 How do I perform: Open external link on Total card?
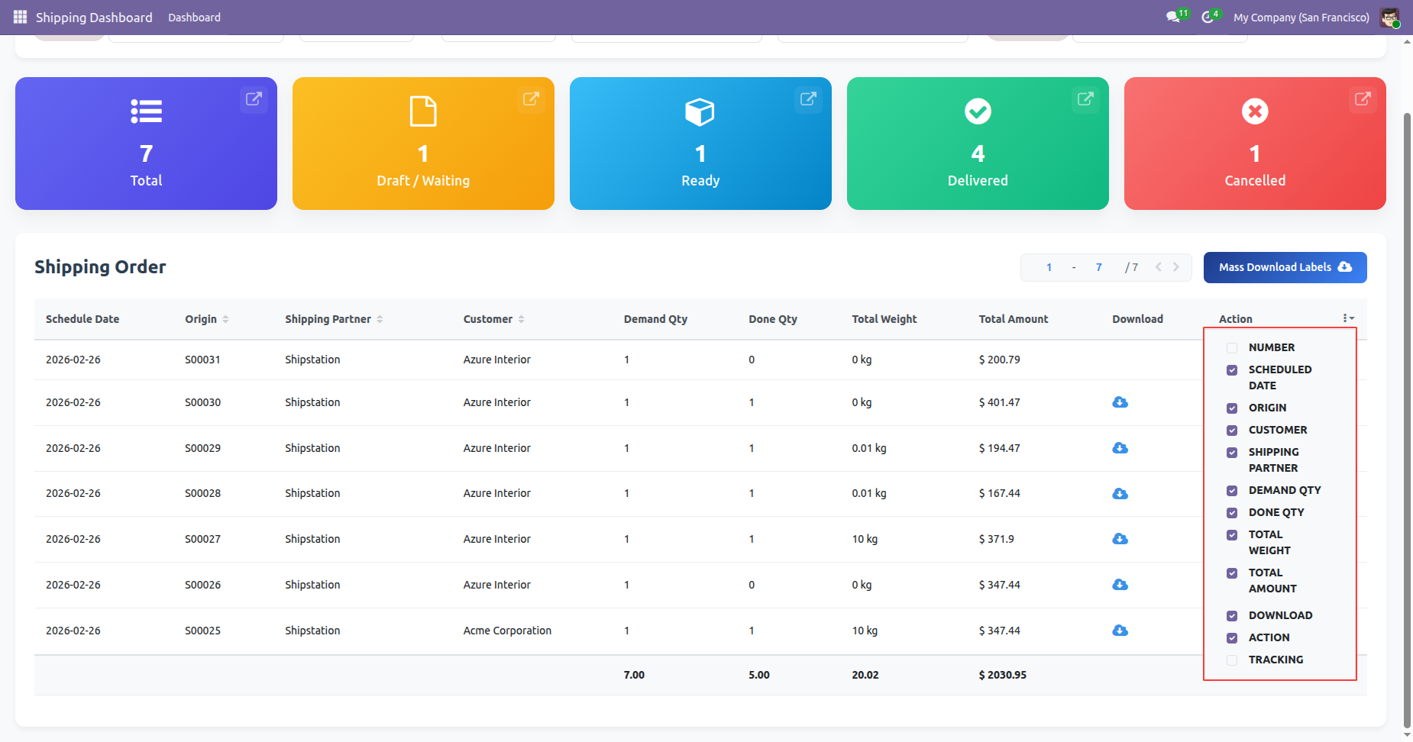point(254,99)
